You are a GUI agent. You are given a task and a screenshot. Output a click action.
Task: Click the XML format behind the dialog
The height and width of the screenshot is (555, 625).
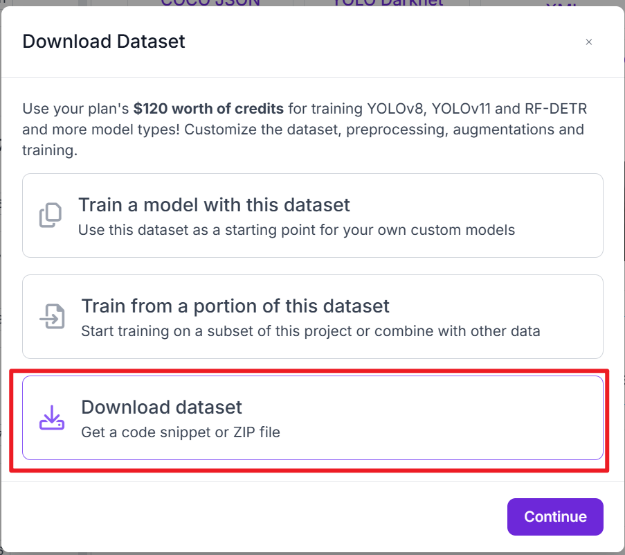(561, 6)
